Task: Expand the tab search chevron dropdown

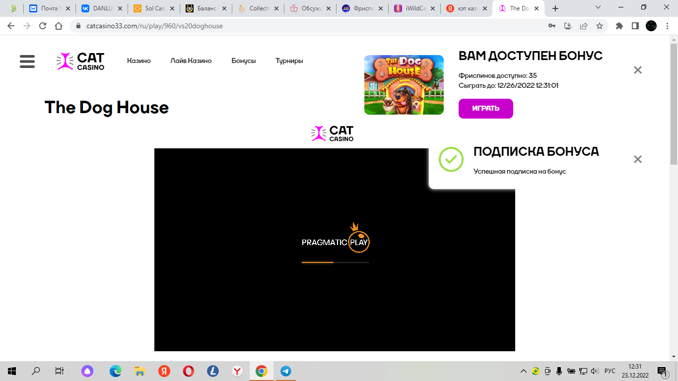Action: click(x=598, y=7)
